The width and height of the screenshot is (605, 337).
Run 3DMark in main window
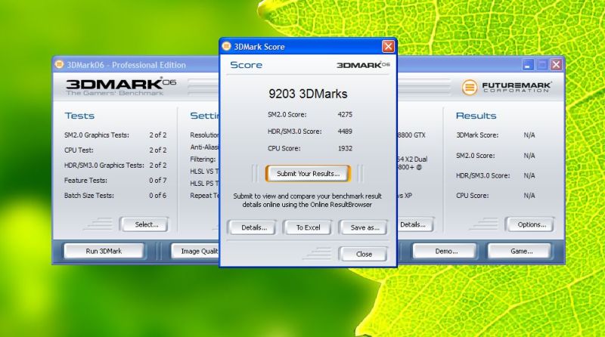click(x=104, y=251)
